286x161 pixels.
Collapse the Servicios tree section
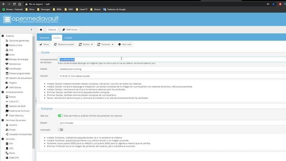click(3, 139)
